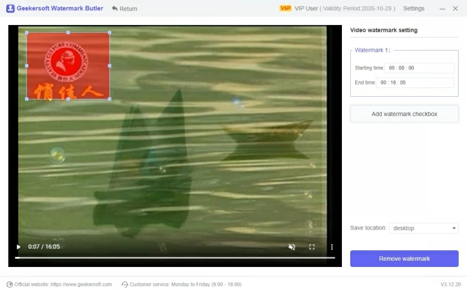
Task: Seek on the video progress bar
Action: click(x=175, y=258)
